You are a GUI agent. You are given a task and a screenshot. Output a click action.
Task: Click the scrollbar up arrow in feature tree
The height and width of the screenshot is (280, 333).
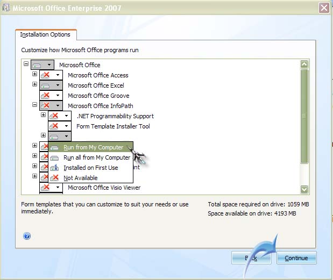[x=304, y=64]
